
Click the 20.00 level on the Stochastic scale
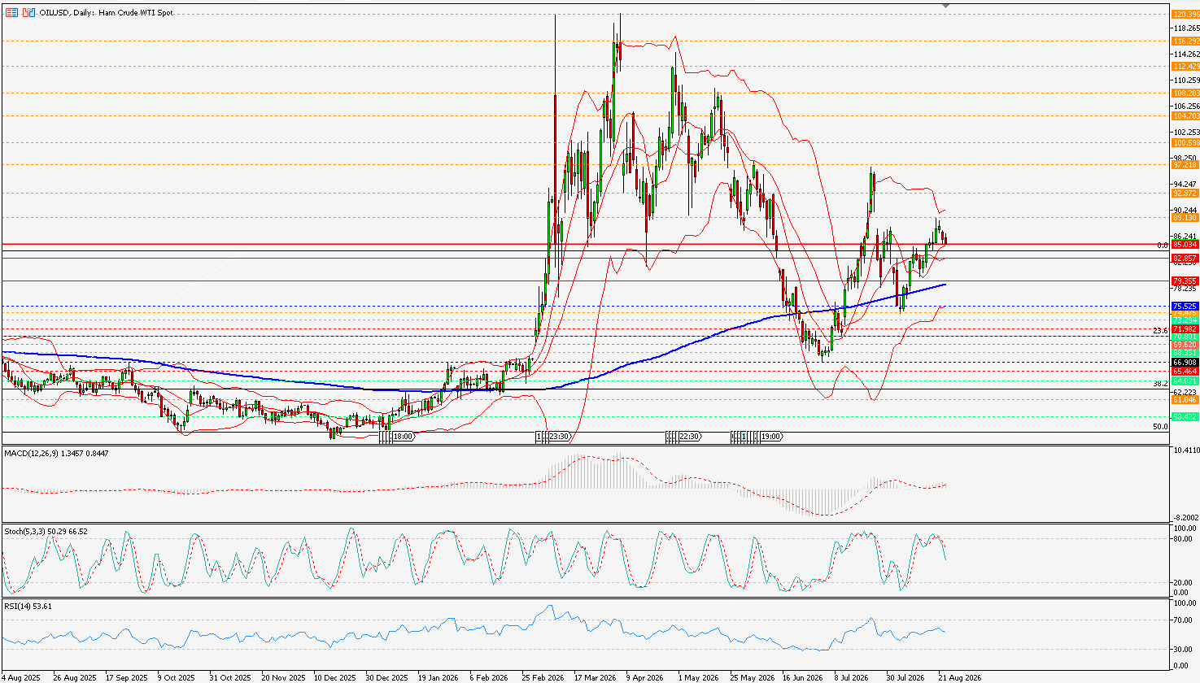[x=1182, y=582]
